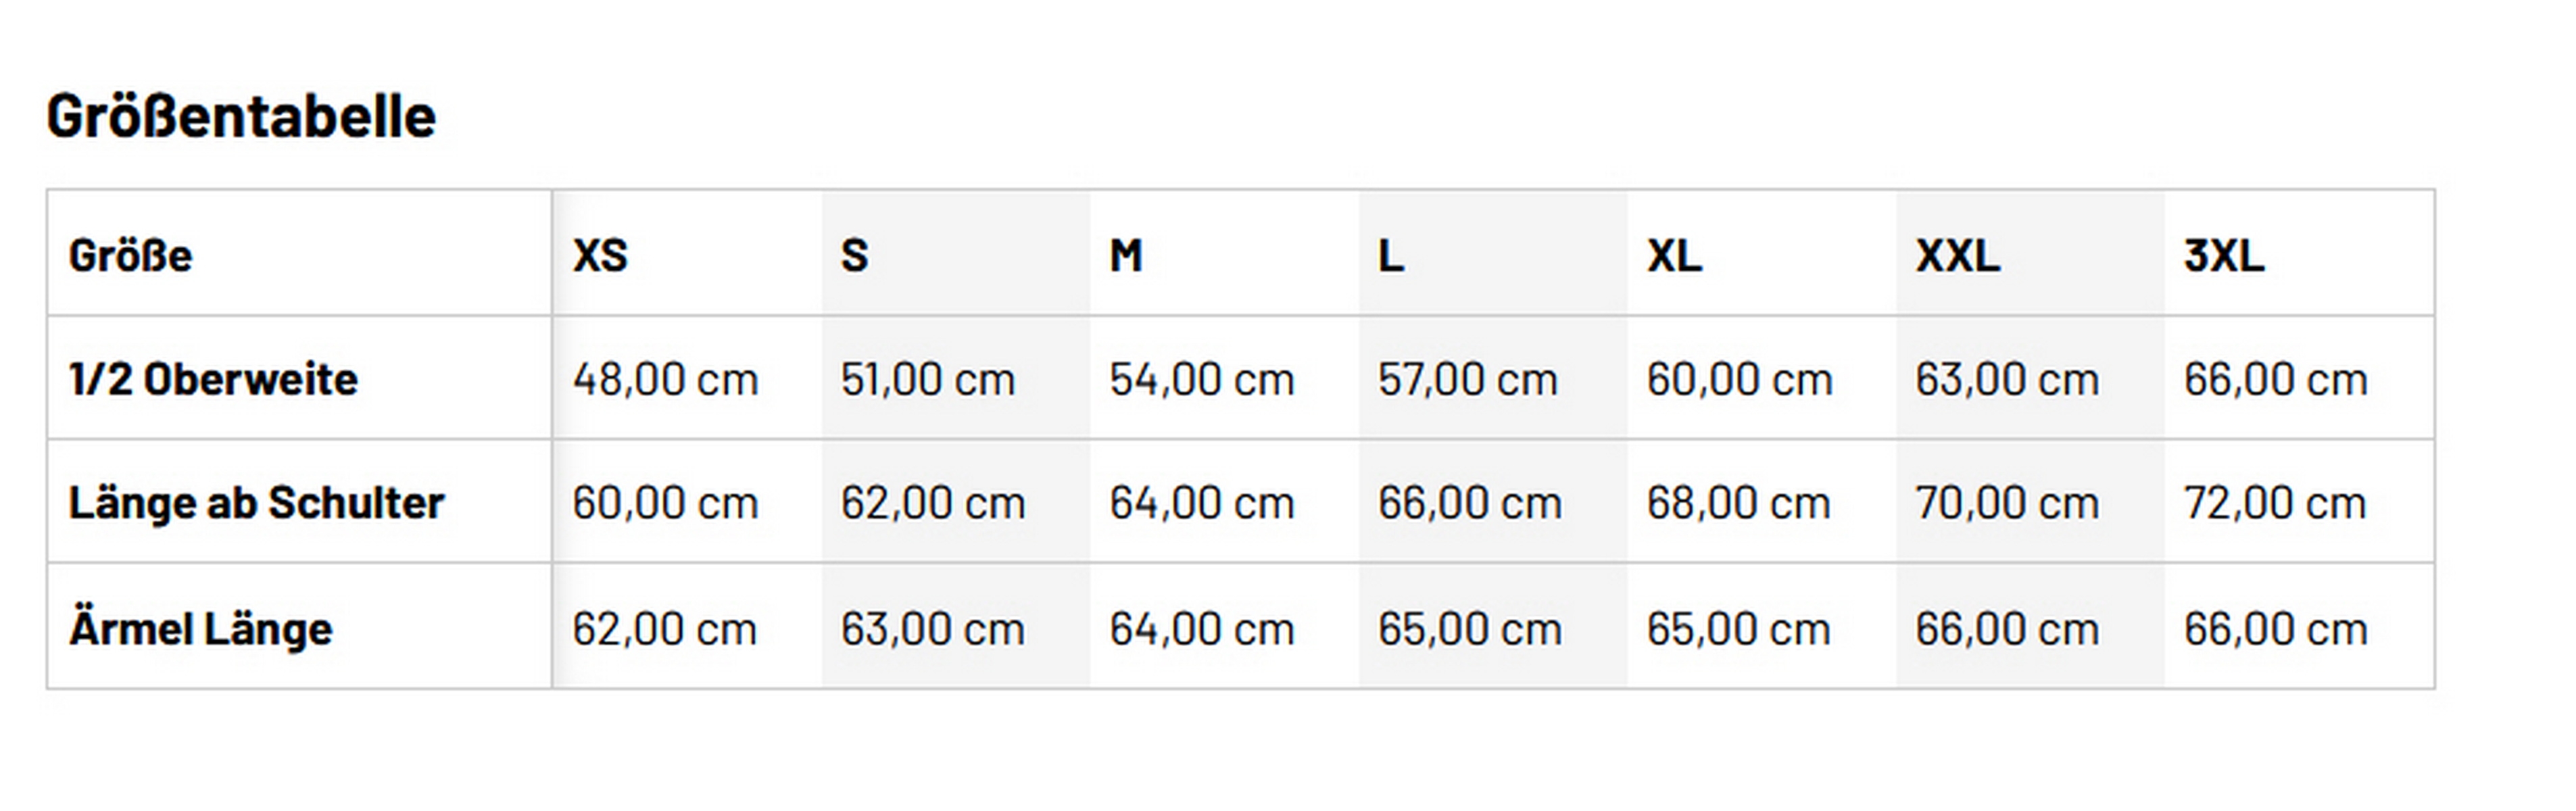Viewport: 2576px width, 811px height.
Task: Select the 63,00 cm XXL Oberweite cell
Action: point(2006,380)
